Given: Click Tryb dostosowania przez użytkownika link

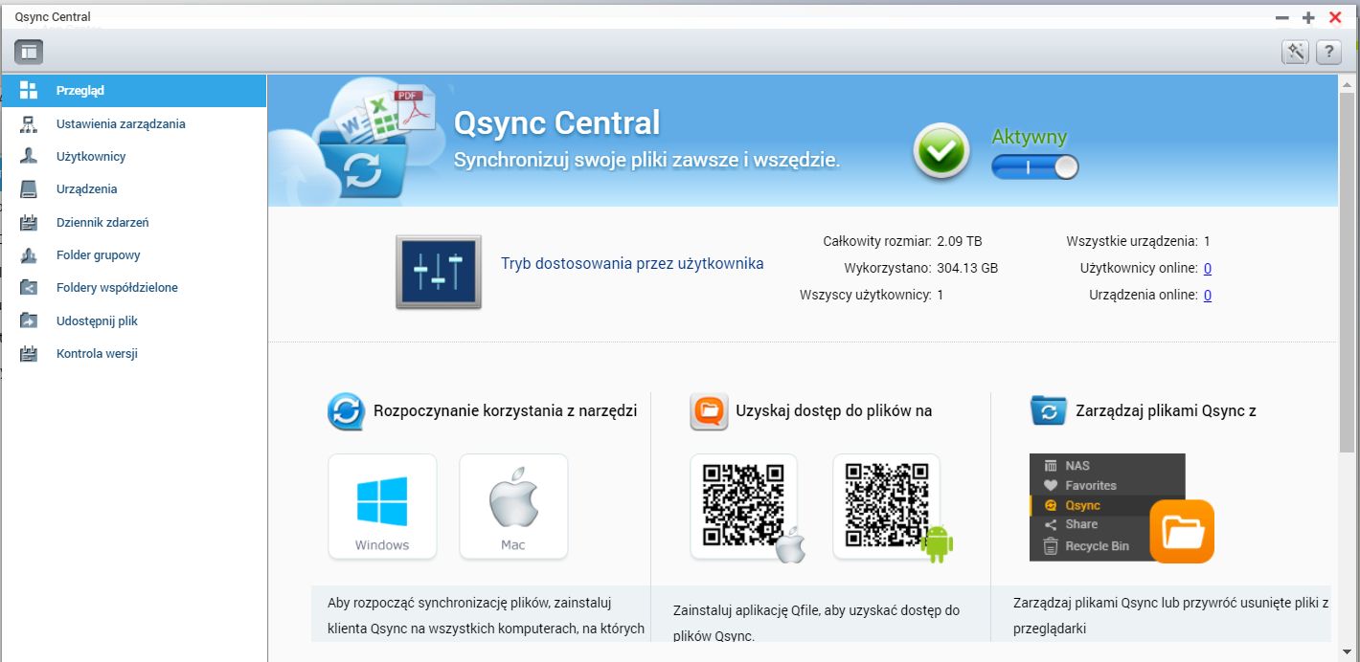Looking at the screenshot, I should point(632,263).
